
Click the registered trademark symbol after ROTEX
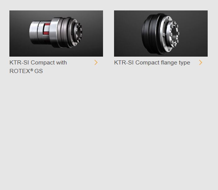32,70
